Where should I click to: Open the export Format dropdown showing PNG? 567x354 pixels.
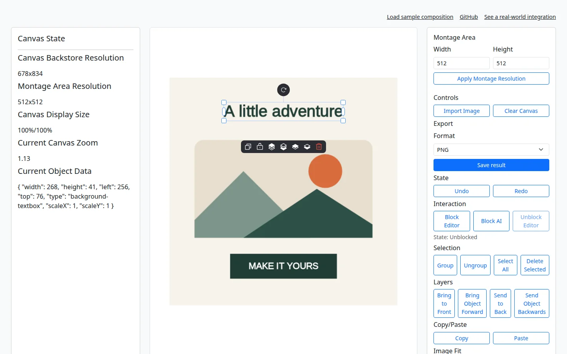pyautogui.click(x=491, y=150)
